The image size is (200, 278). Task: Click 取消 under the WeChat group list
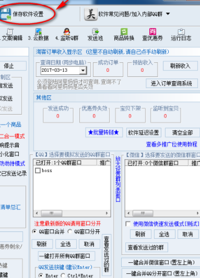point(188,234)
